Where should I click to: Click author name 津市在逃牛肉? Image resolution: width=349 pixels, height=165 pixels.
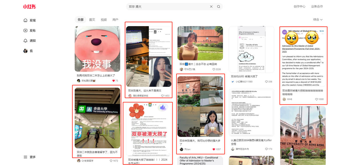pos(242,149)
